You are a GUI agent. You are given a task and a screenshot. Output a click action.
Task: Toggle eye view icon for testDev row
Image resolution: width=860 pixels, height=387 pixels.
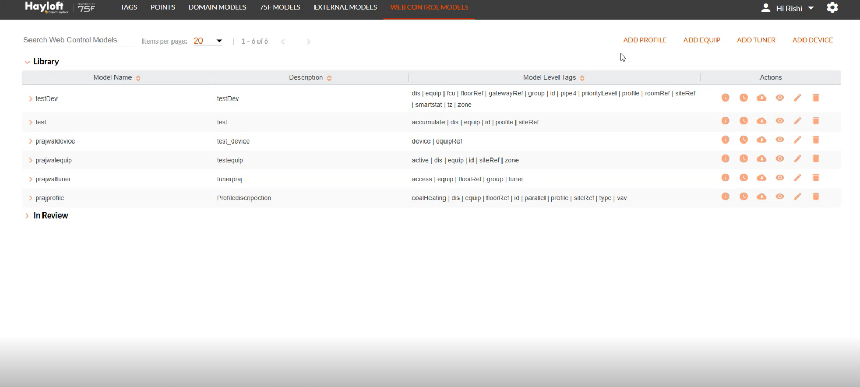[x=780, y=97]
